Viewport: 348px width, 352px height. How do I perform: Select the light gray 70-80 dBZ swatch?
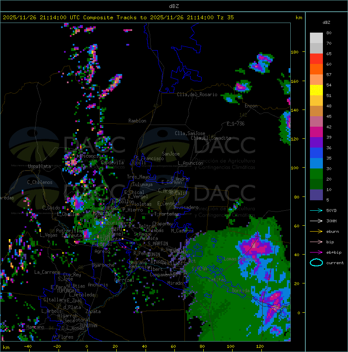coord(316,38)
